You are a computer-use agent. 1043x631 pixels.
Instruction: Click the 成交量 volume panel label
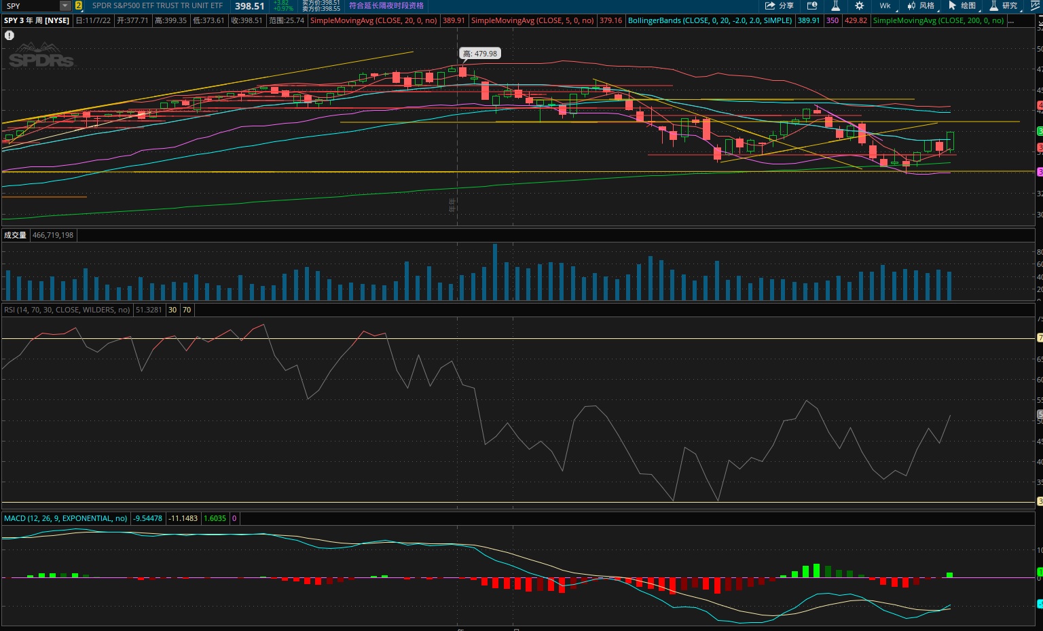(x=16, y=235)
